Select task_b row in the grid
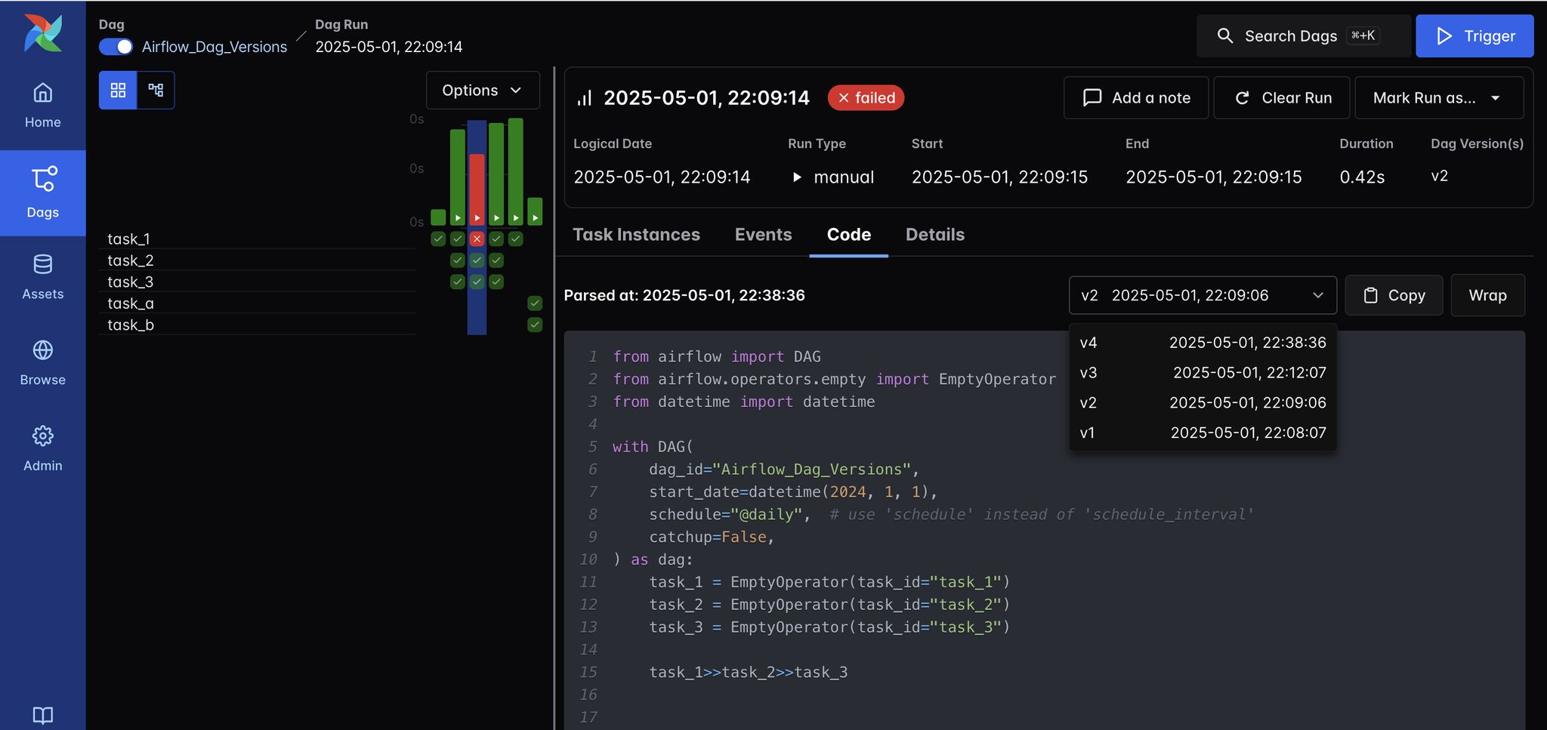 [257, 325]
